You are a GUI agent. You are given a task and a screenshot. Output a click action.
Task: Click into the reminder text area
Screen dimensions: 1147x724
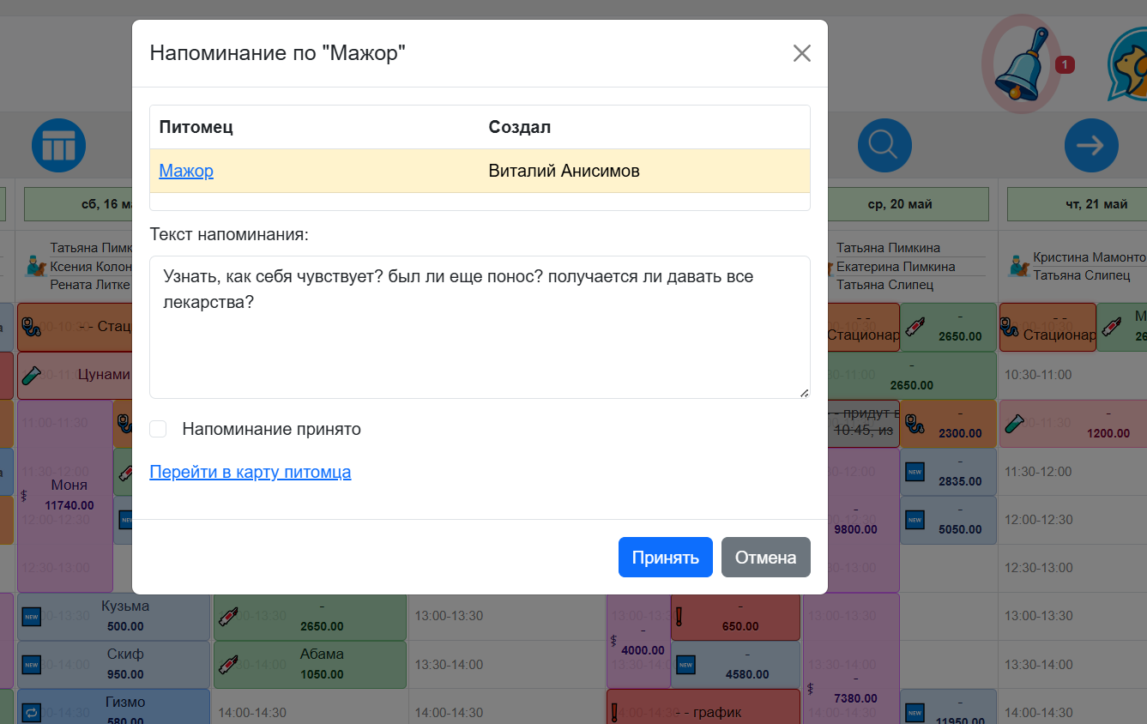480,327
